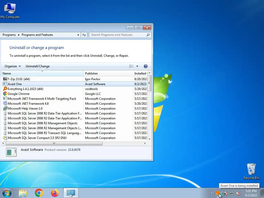
Task: Click the Avast One row icon
Action: (x=5, y=84)
